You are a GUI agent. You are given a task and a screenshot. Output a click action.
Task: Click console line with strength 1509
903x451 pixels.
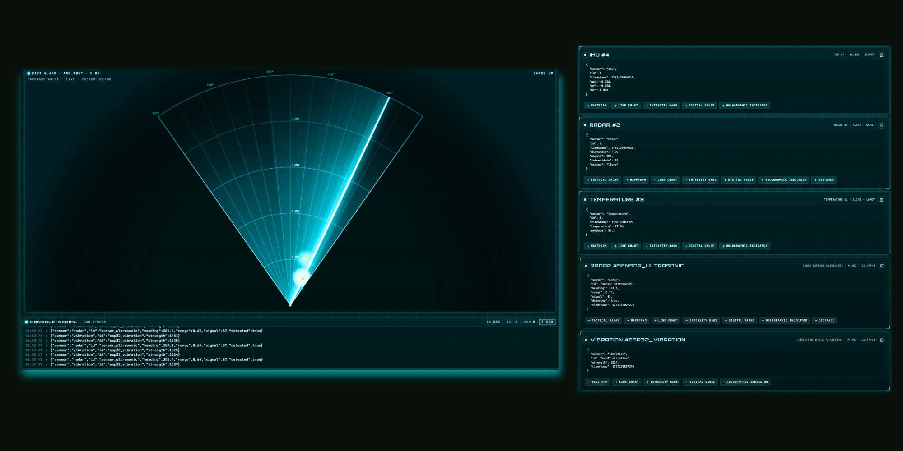point(102,364)
